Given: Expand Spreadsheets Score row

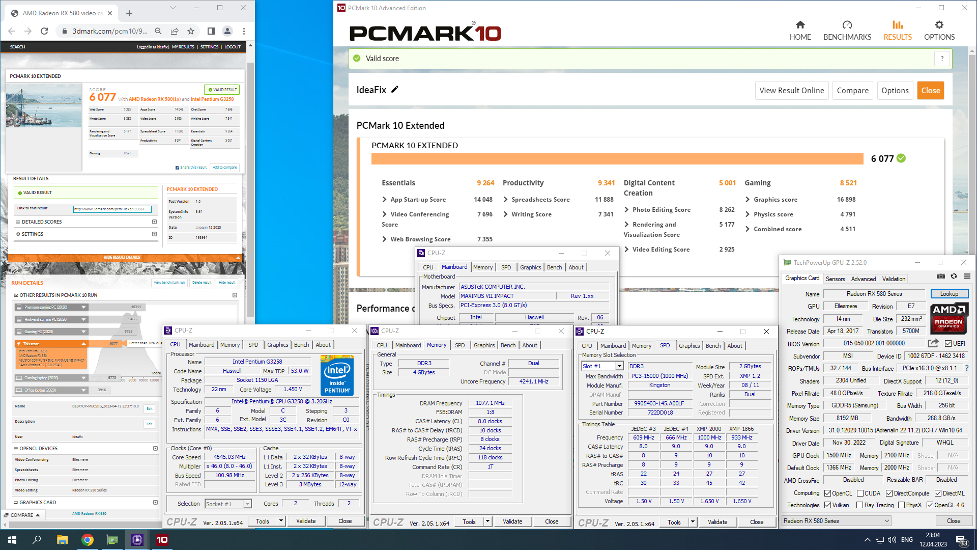Looking at the screenshot, I should [506, 200].
